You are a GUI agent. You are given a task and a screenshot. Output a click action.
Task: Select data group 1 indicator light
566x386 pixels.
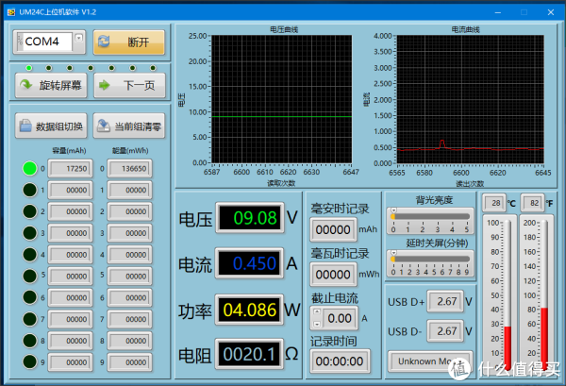pos(29,190)
